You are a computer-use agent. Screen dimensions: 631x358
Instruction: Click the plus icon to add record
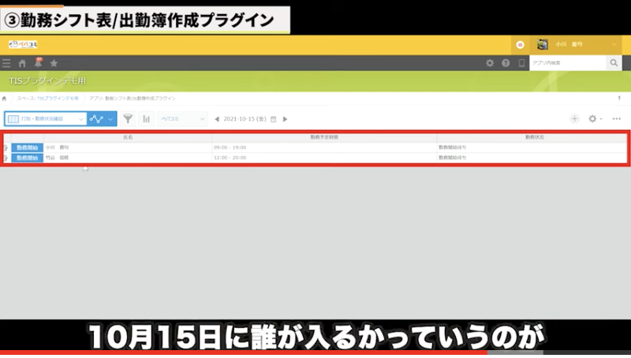tap(575, 119)
